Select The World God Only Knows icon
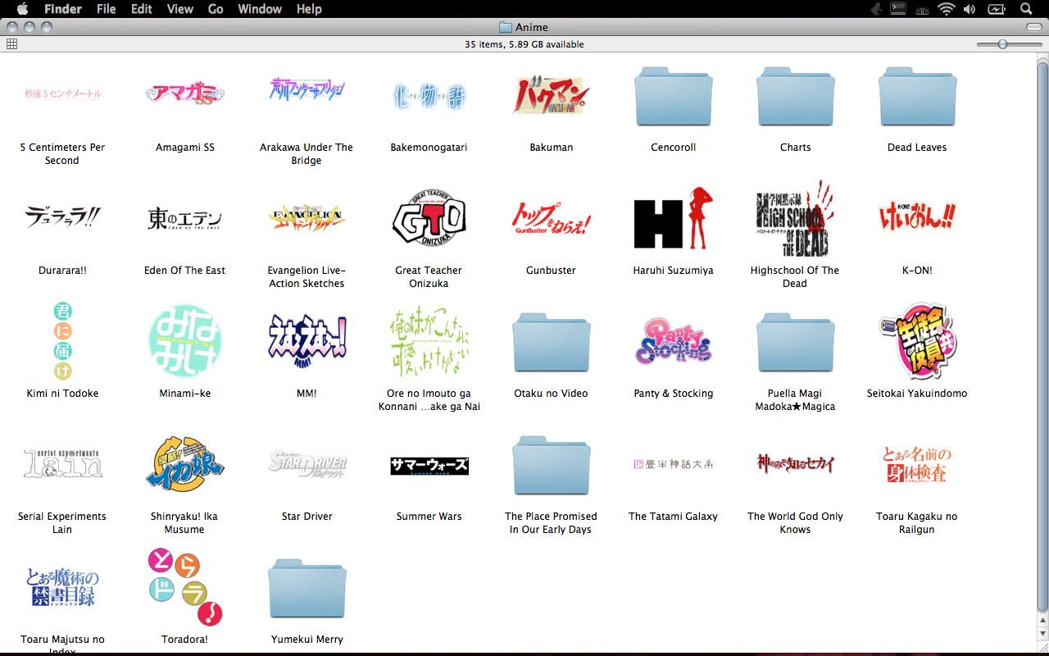This screenshot has height=656, width=1049. (796, 464)
